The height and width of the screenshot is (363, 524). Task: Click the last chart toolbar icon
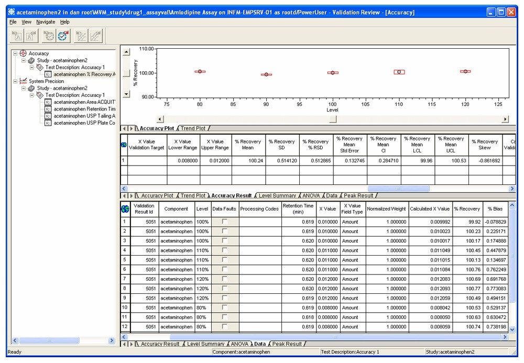click(x=96, y=36)
